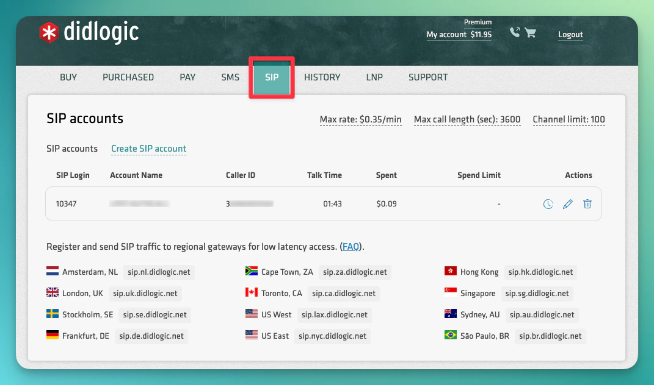The width and height of the screenshot is (654, 385).
Task: Open My account with the $11.95 balance
Action: [x=459, y=35]
